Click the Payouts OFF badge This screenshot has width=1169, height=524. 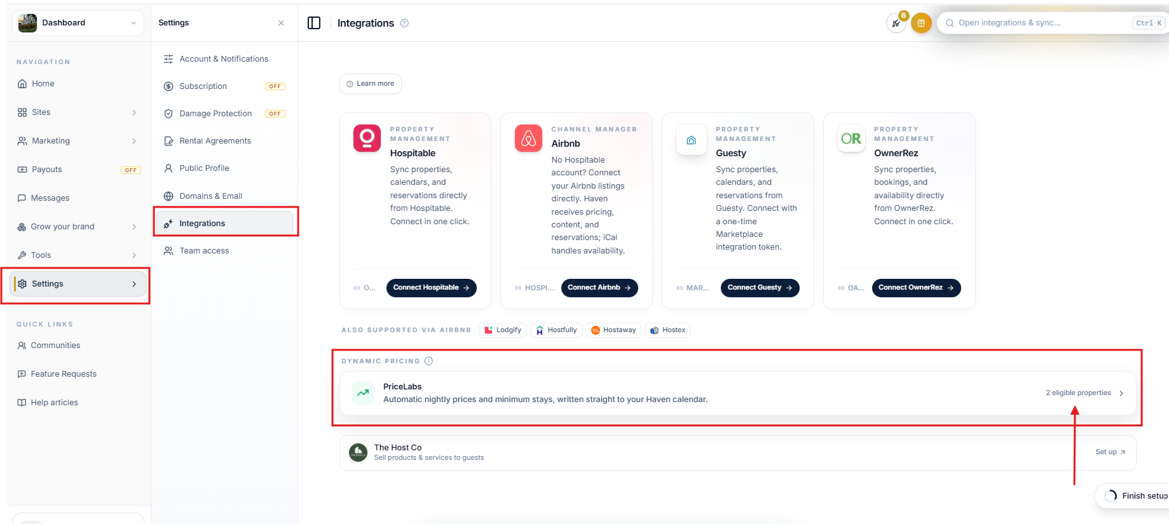point(131,170)
